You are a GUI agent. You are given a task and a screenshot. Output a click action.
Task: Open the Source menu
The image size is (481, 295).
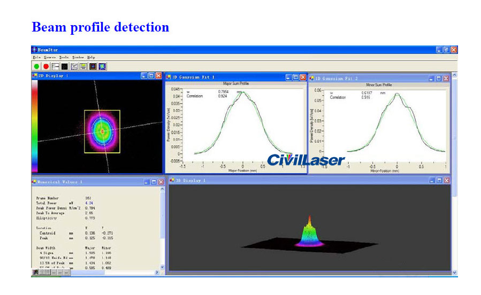coord(50,57)
